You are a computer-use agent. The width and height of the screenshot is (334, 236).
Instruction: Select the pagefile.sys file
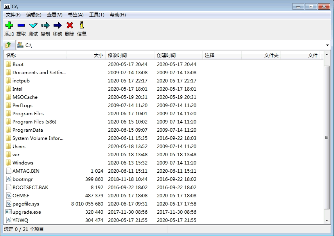(26, 204)
